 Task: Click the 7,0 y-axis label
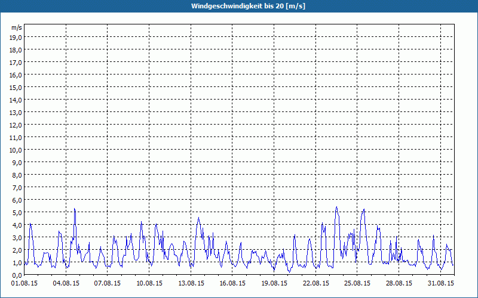18,187
